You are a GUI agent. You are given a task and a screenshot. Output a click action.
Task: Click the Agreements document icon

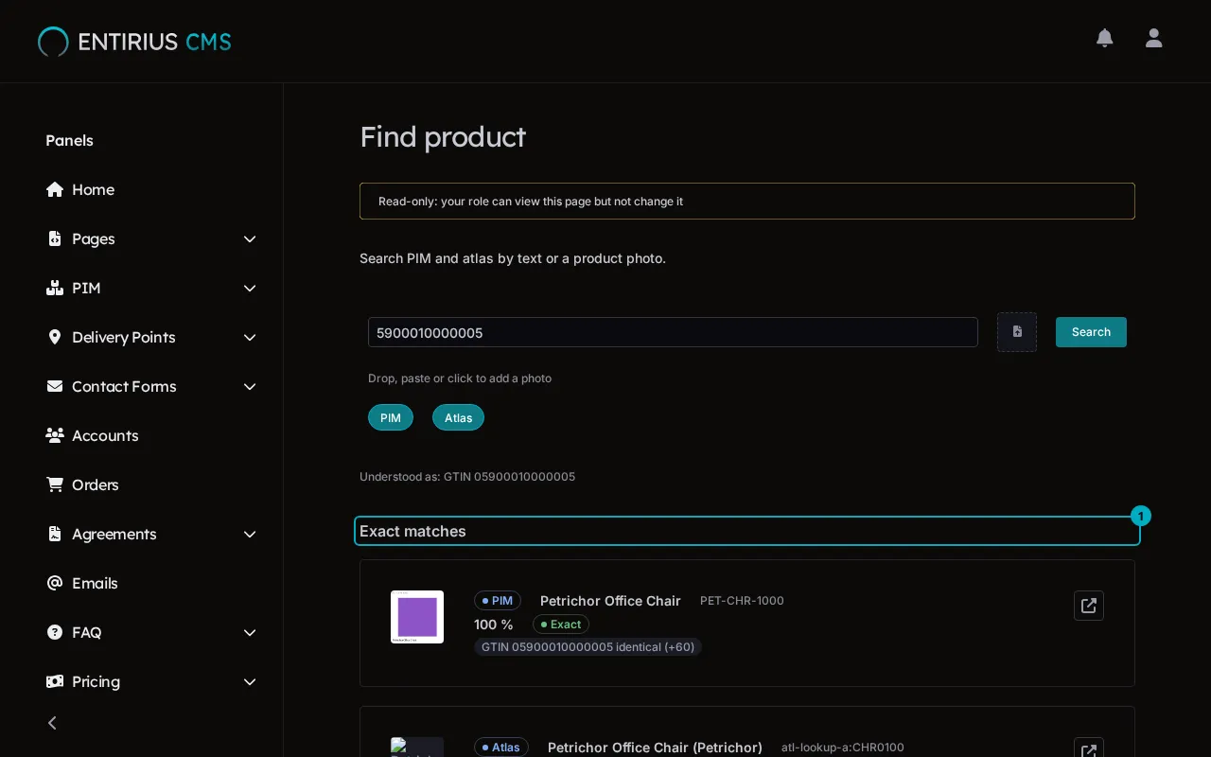55,534
